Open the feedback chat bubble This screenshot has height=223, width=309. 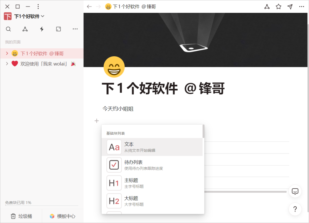click(x=295, y=192)
